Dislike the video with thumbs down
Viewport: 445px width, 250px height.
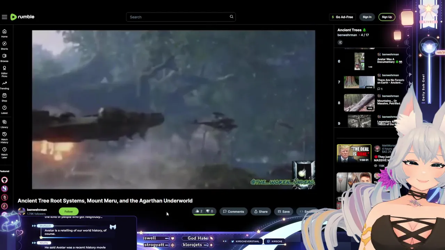point(210,211)
